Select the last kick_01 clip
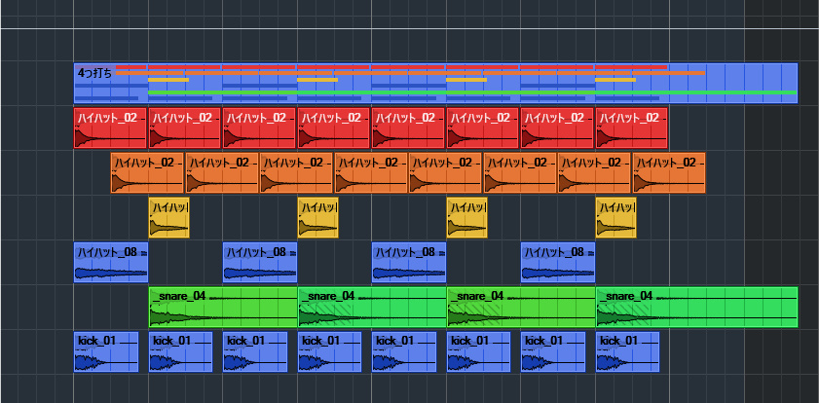The width and height of the screenshot is (819, 403). 627,352
